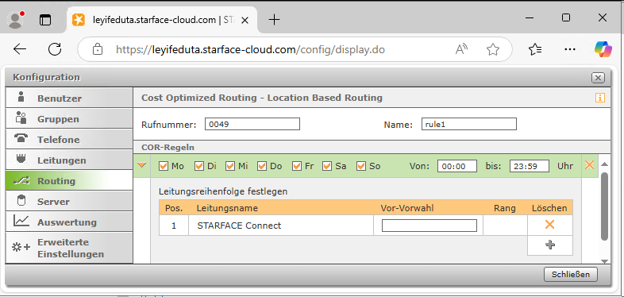
Task: Reload the page
Action: (x=55, y=49)
